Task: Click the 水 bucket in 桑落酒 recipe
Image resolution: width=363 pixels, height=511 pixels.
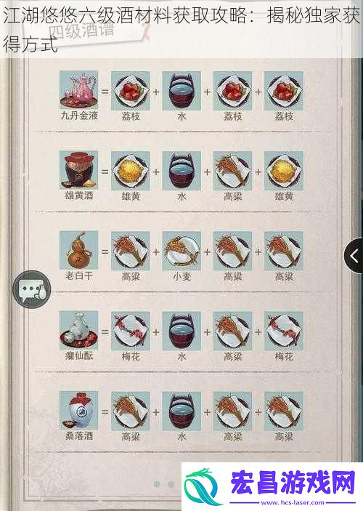Action: click(x=181, y=411)
